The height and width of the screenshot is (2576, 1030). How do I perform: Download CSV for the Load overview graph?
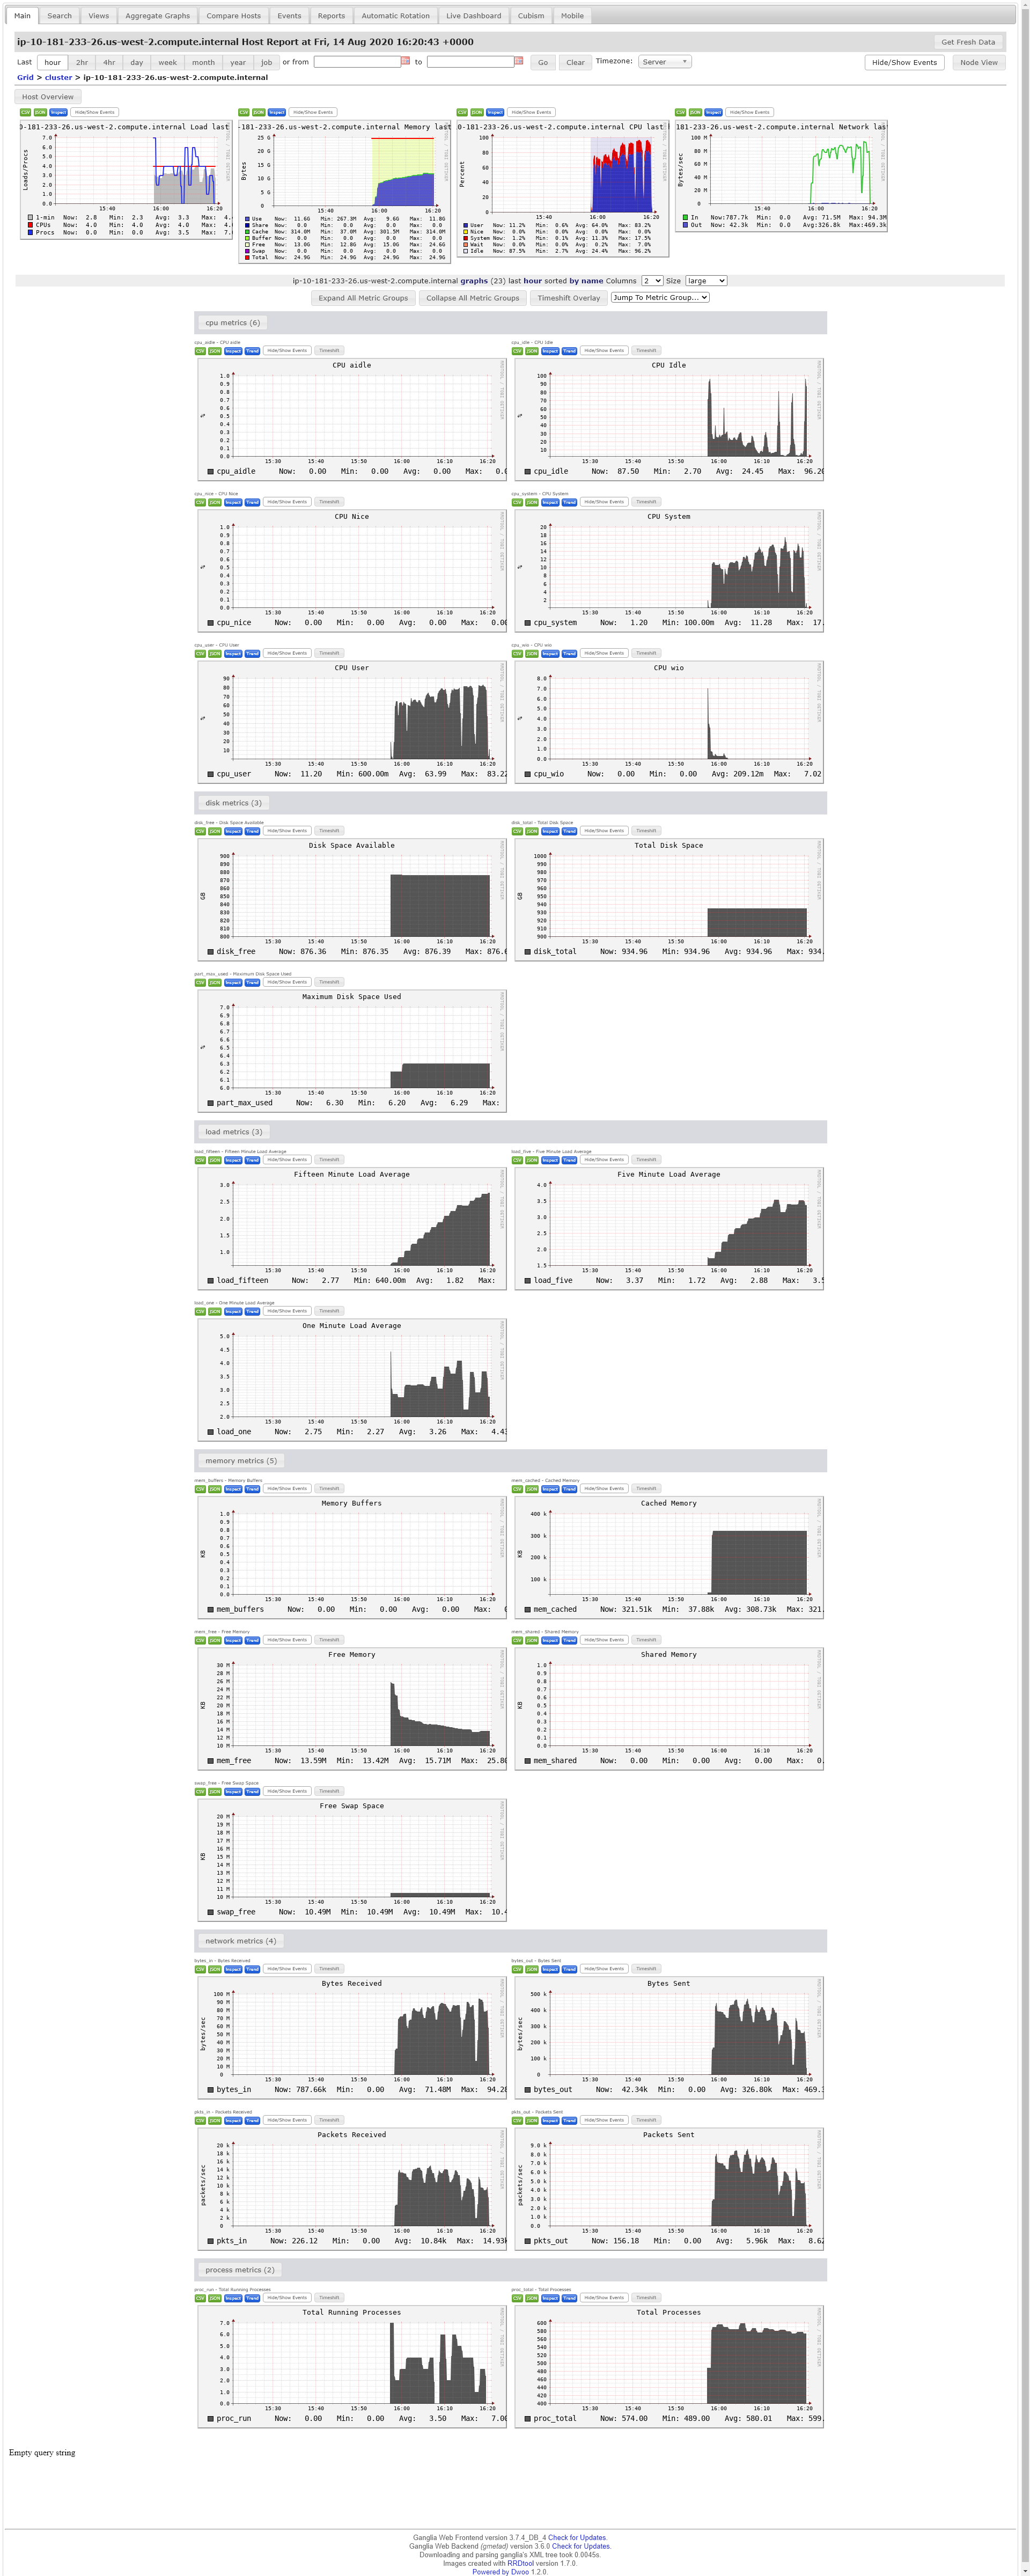[x=25, y=112]
